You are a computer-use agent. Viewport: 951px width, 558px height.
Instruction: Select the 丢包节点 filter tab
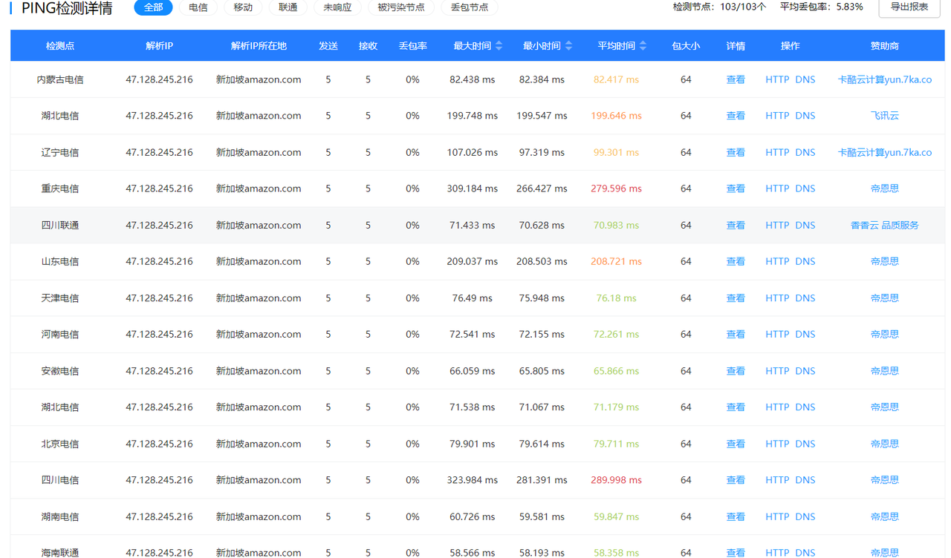tap(470, 7)
